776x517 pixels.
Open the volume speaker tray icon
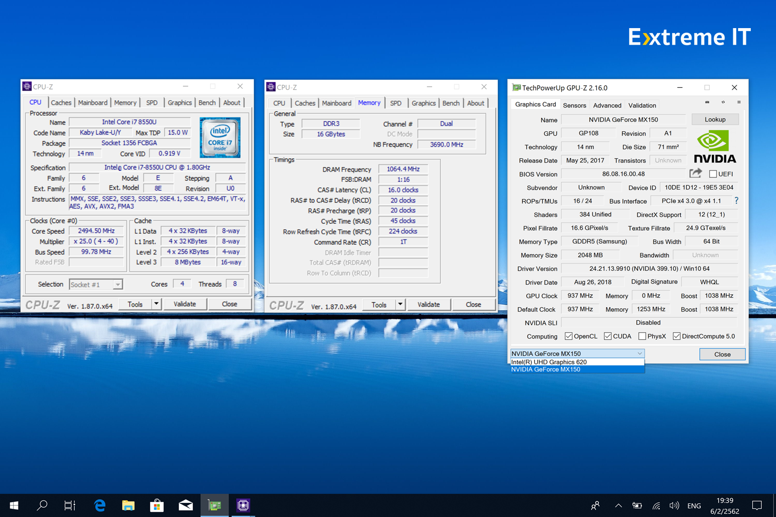[674, 505]
